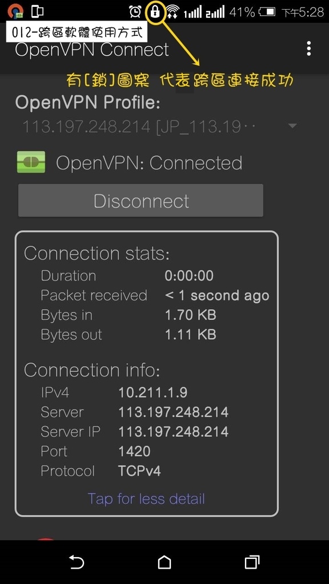This screenshot has width=329, height=584.
Task: Tap the green OpenVPN connected status icon
Action: coord(31,162)
